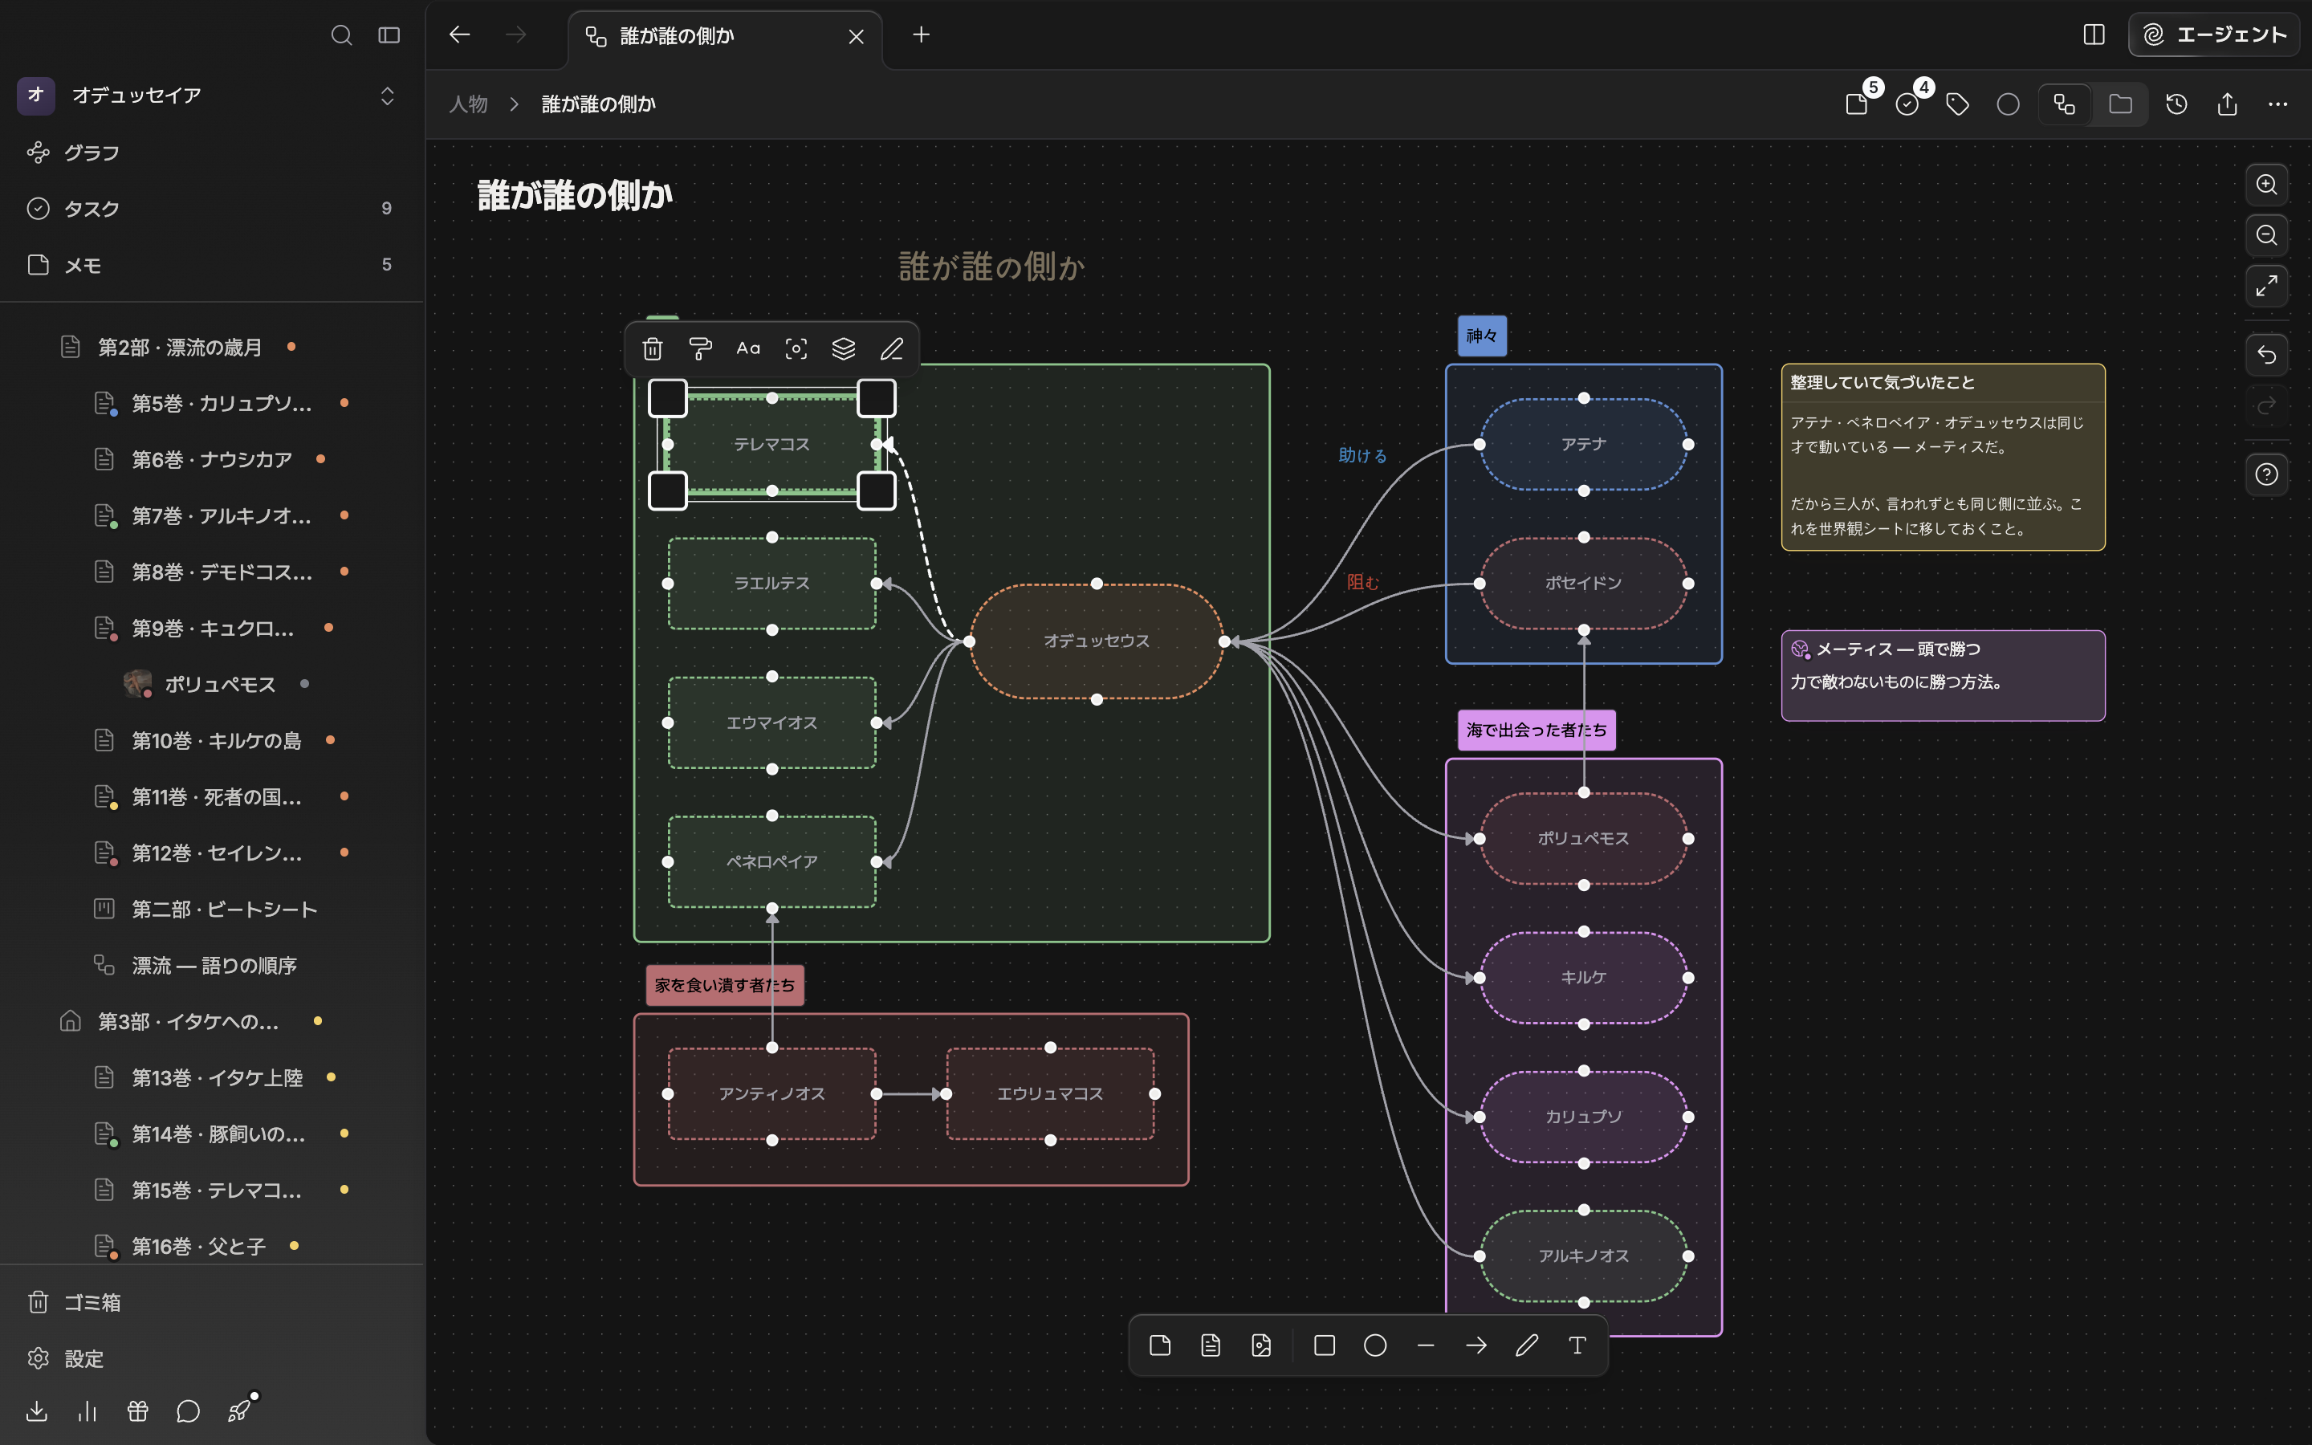Open グラフ in the sidebar

(x=211, y=153)
